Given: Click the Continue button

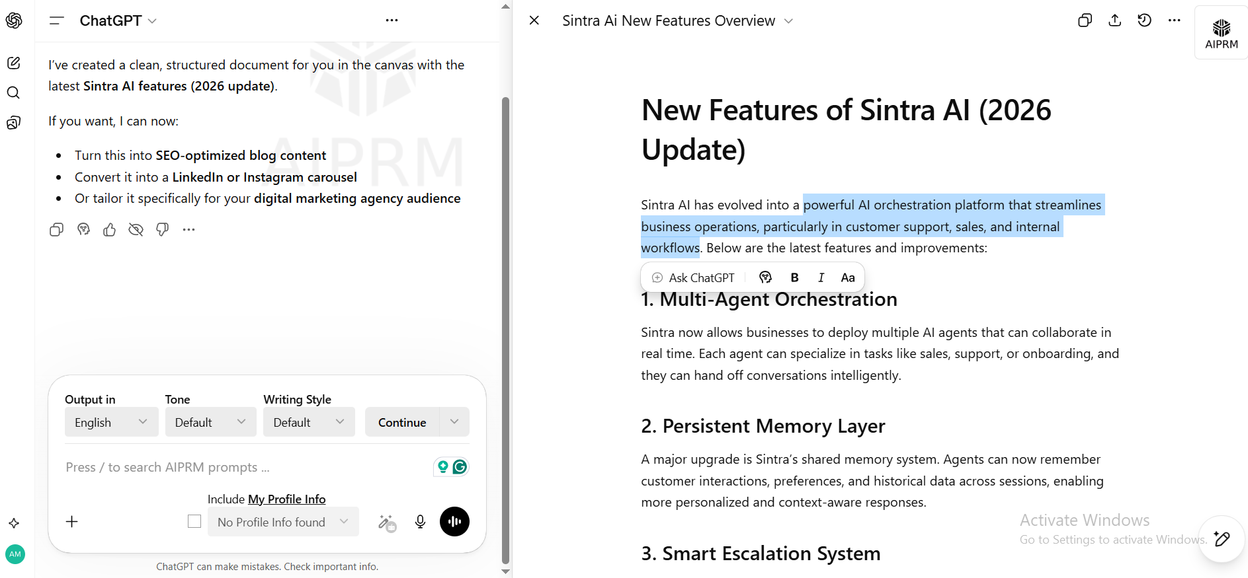Looking at the screenshot, I should click(402, 422).
